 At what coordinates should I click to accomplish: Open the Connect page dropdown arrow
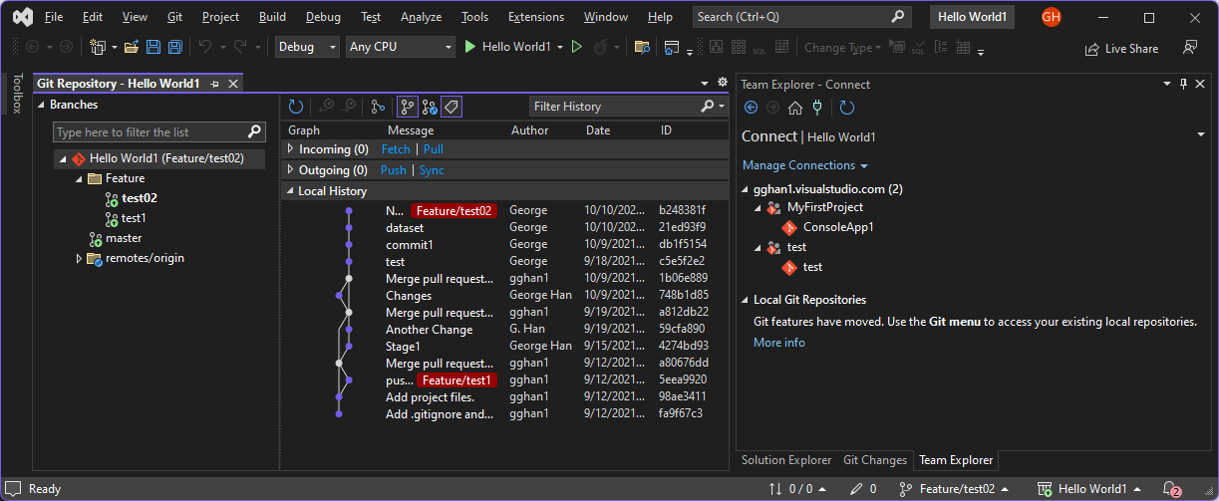(1201, 136)
